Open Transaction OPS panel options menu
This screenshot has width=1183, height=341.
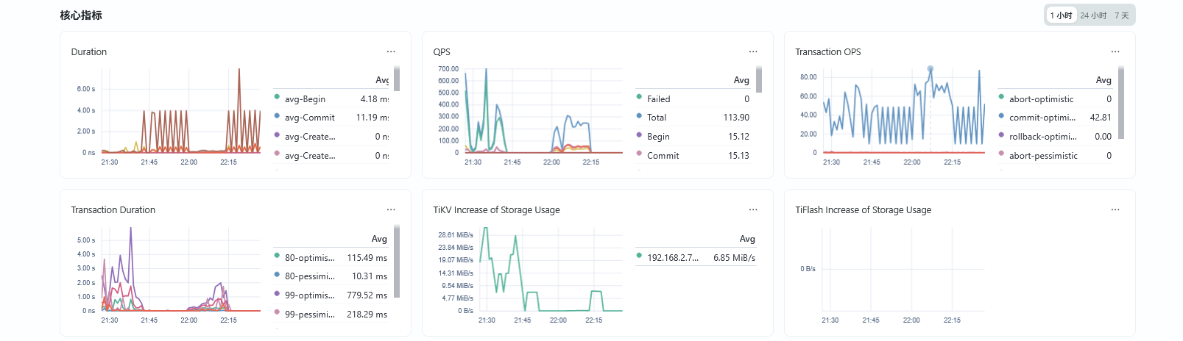click(x=1115, y=51)
